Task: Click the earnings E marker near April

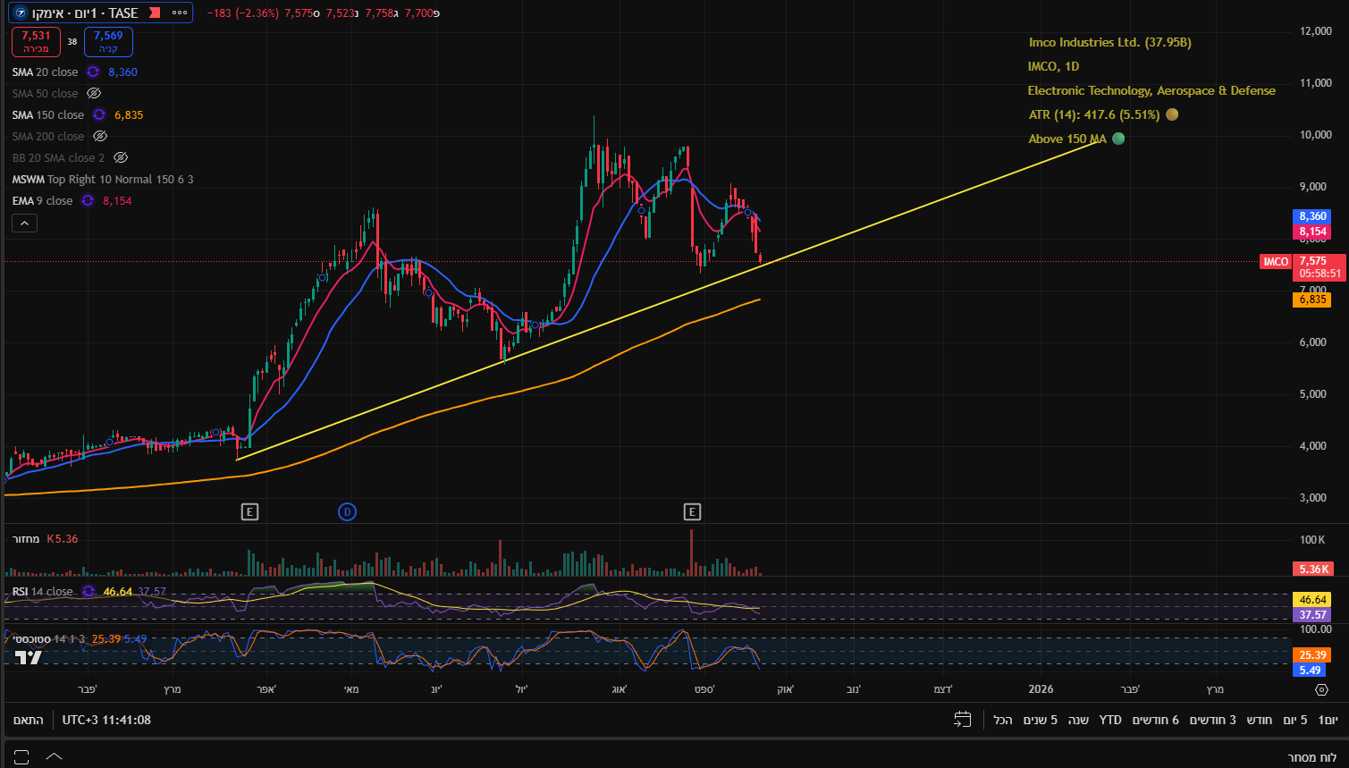Action: click(x=249, y=511)
